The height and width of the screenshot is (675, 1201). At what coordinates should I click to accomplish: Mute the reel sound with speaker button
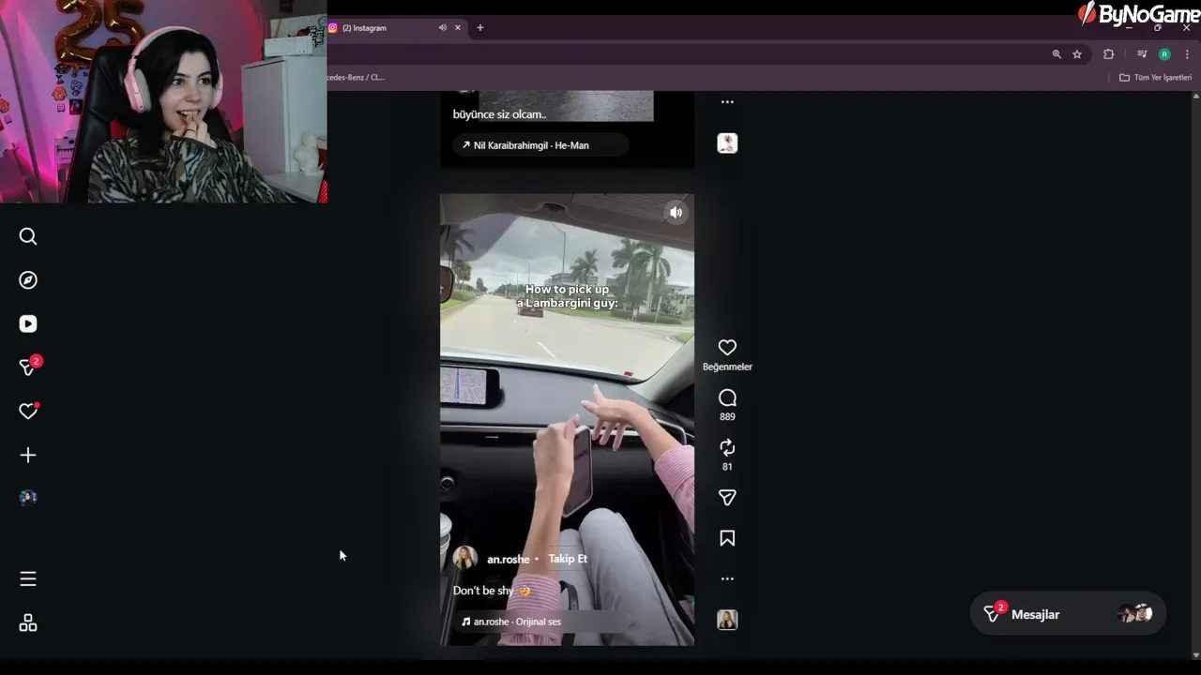[x=676, y=213]
